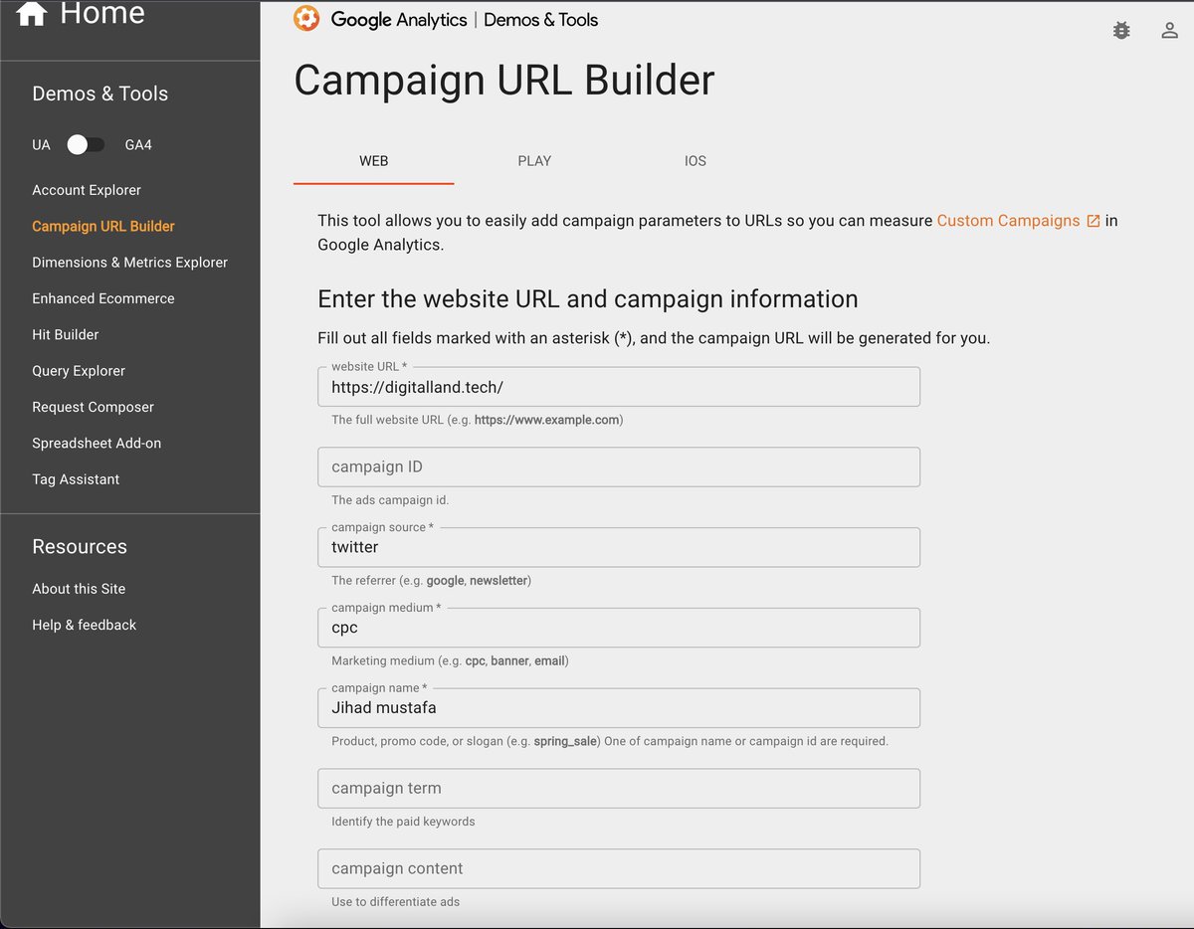Click the Campaign URL Builder page title
1194x929 pixels.
(504, 81)
